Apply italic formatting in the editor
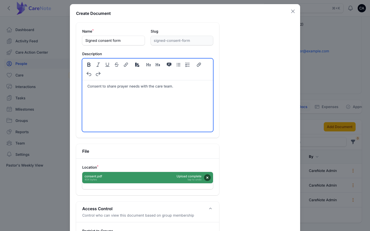The height and width of the screenshot is (231, 370). pos(98,65)
